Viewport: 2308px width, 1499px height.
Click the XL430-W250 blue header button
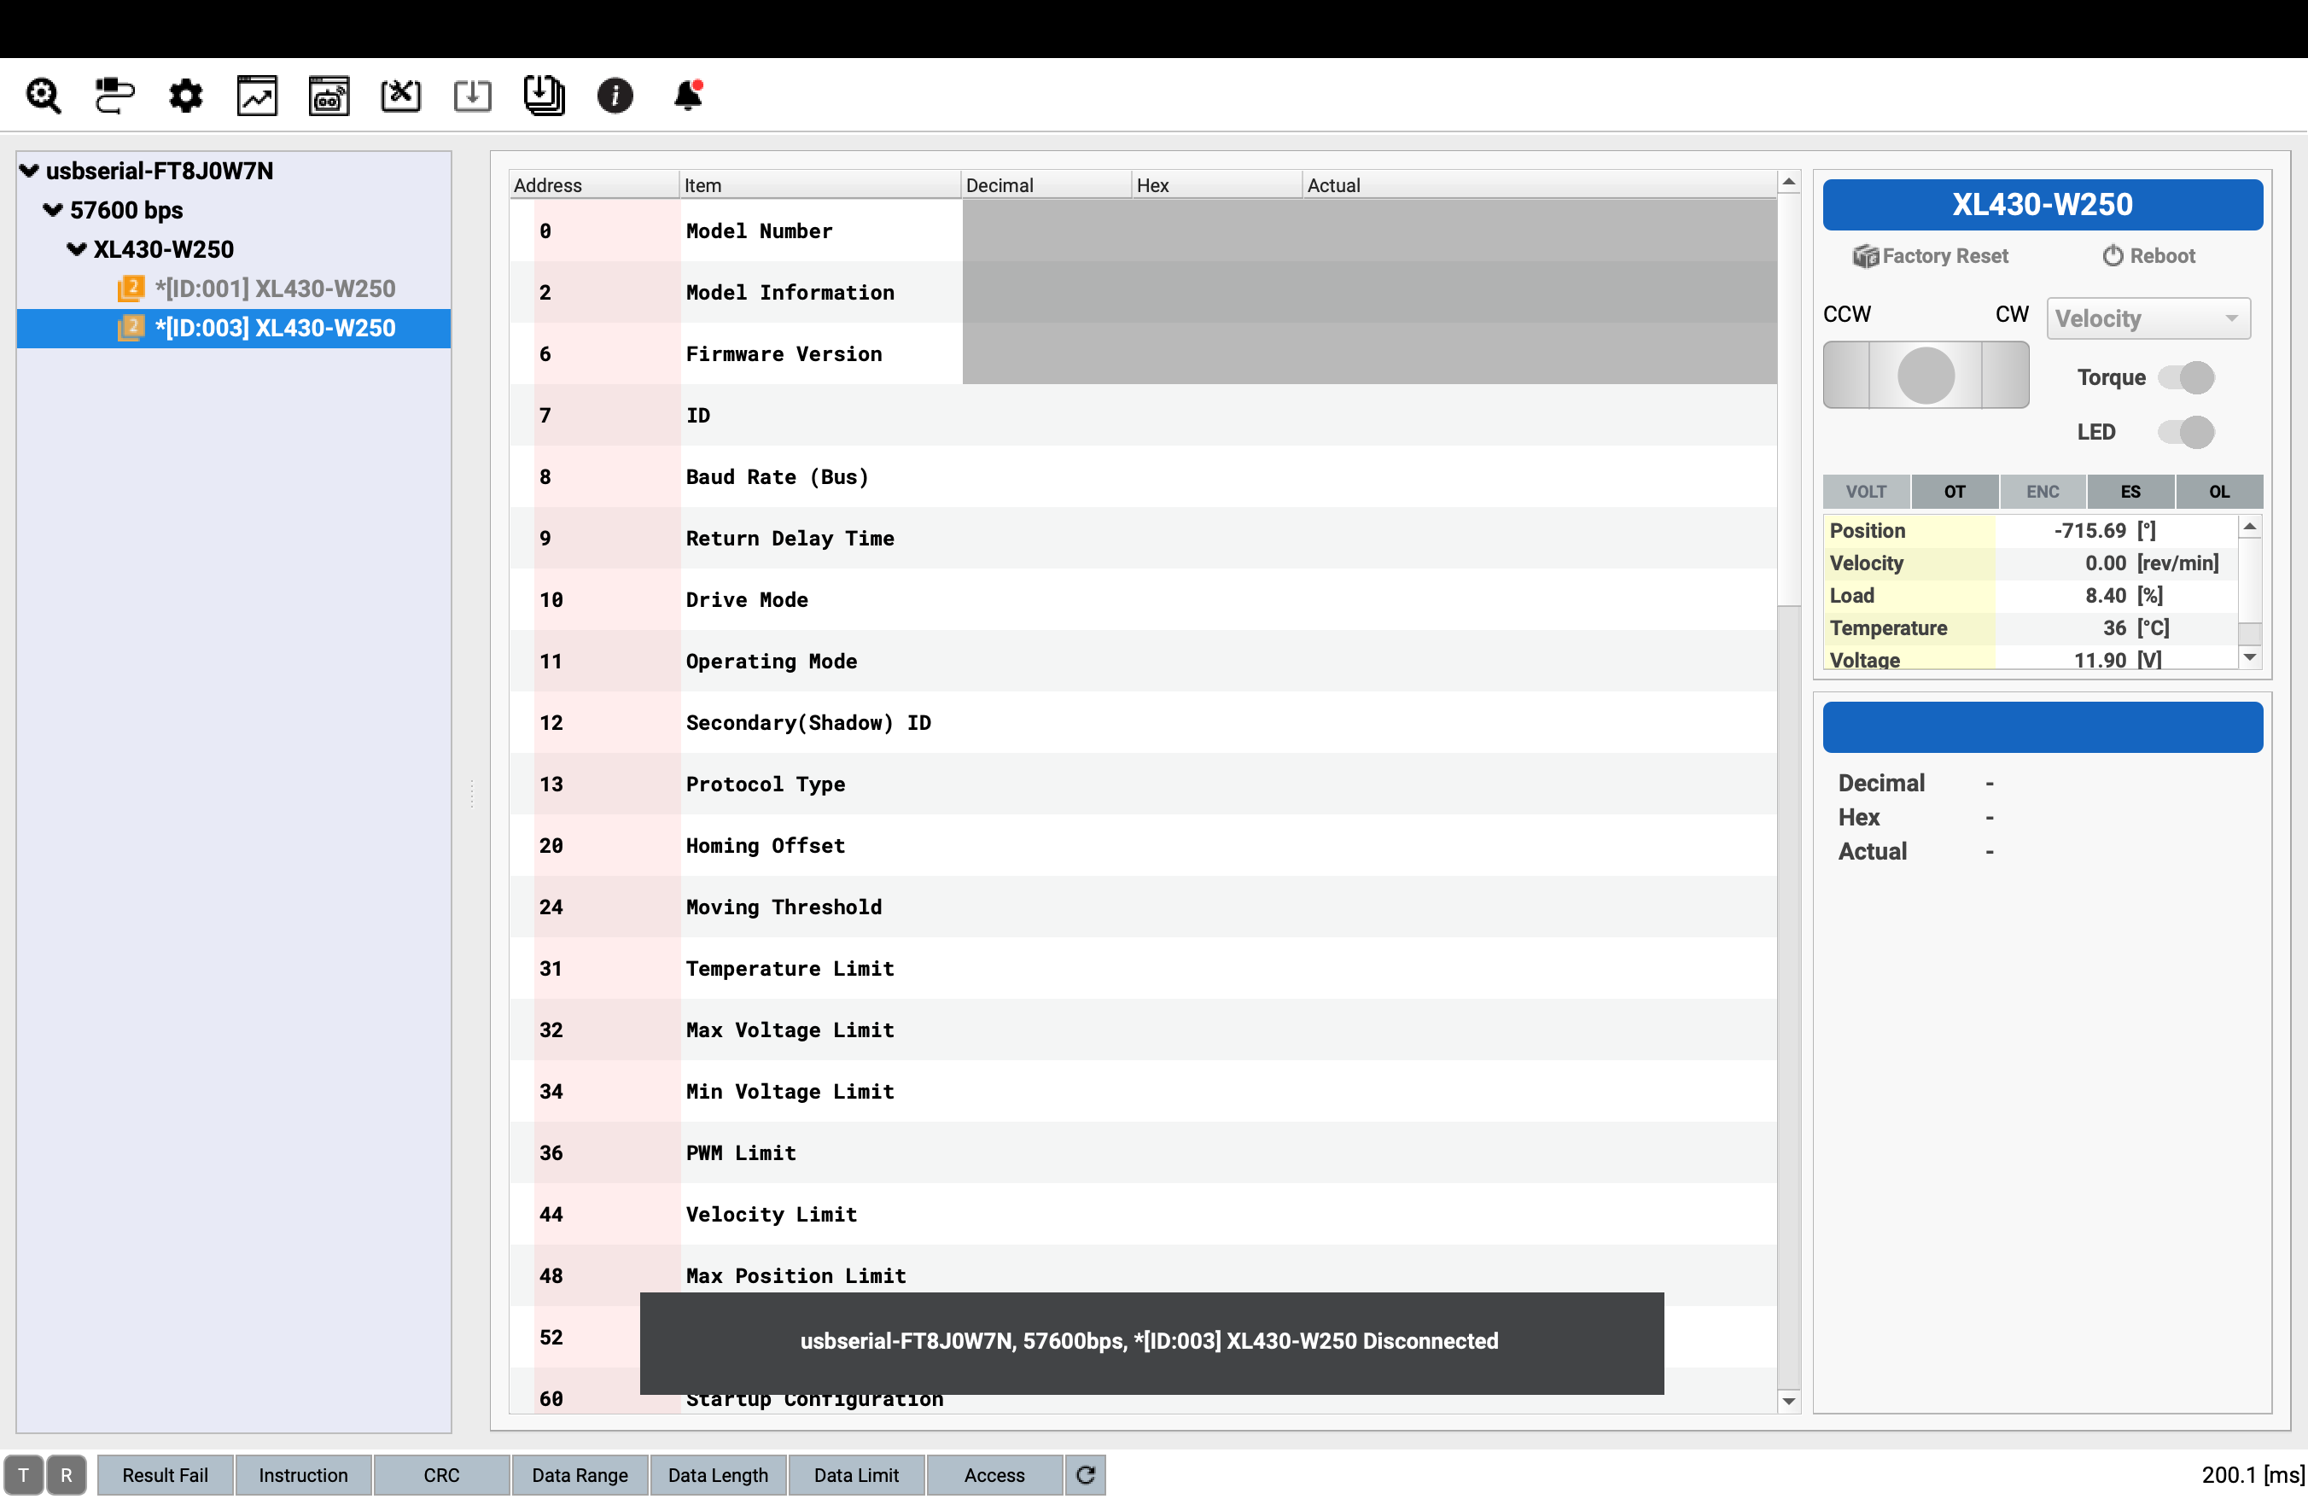point(2043,205)
